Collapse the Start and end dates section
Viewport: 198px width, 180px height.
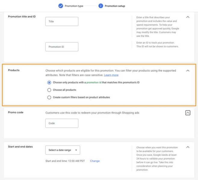pyautogui.click(x=188, y=147)
